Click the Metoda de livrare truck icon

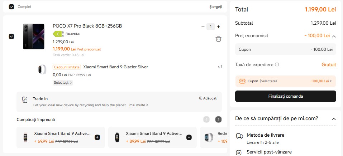(239, 136)
